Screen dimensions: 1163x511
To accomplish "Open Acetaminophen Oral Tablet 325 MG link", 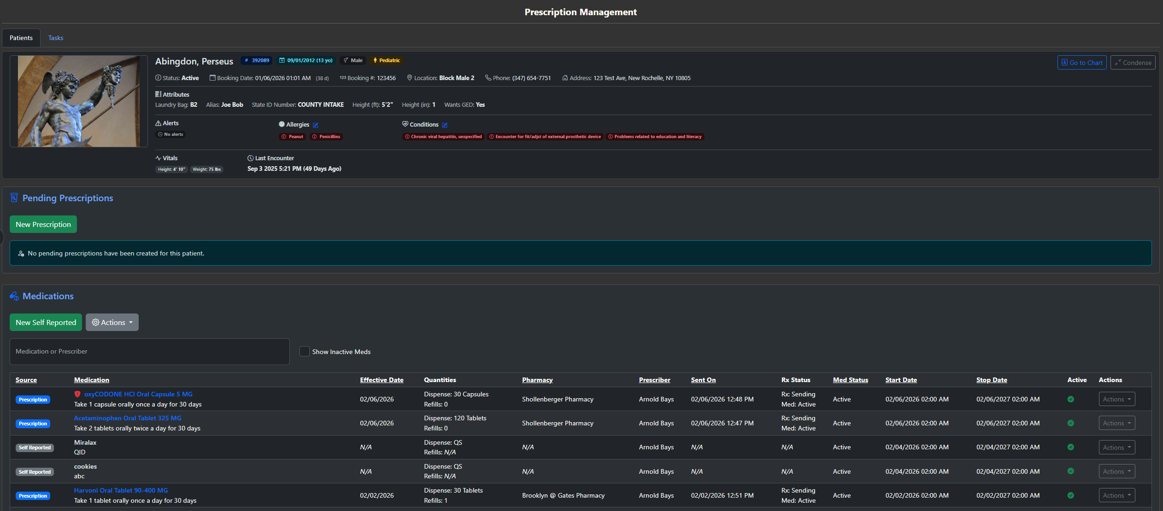I will pos(128,418).
